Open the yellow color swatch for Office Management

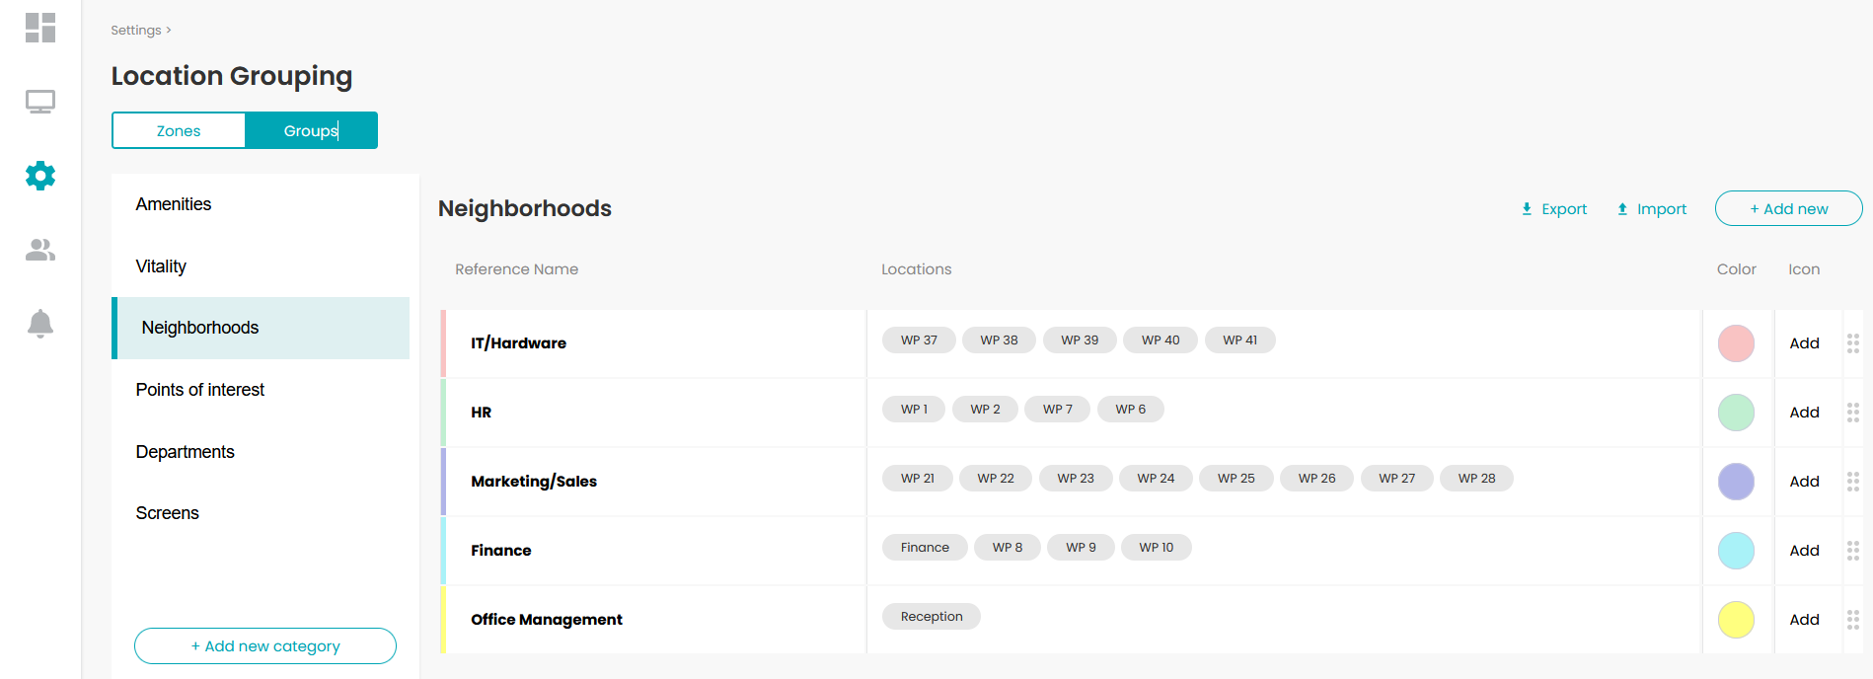coord(1736,620)
